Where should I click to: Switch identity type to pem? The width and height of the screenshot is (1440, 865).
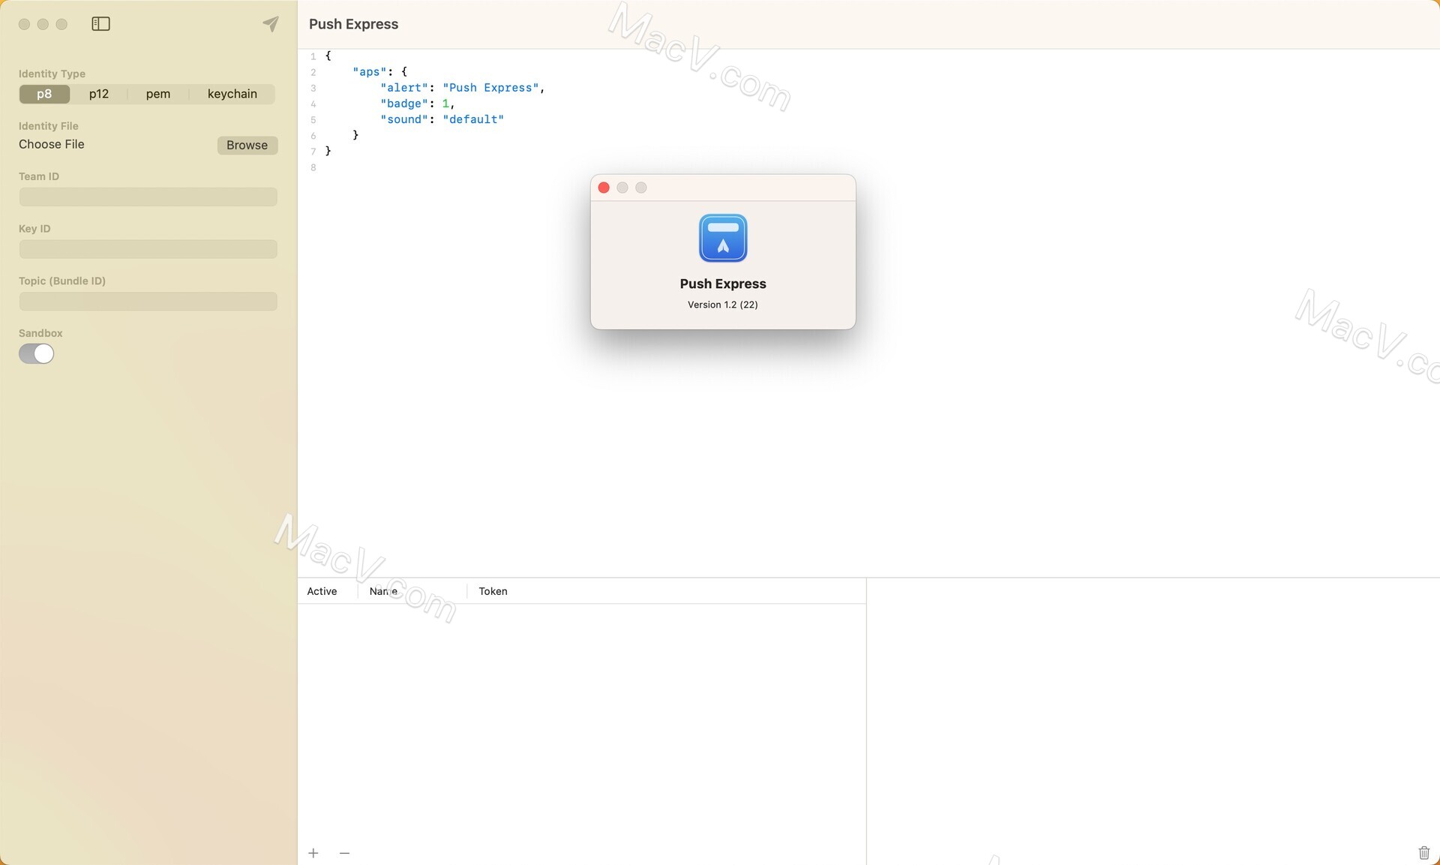pyautogui.click(x=157, y=94)
